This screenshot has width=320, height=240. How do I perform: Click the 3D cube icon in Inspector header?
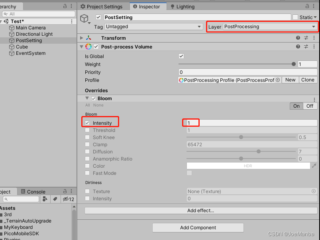click(84, 18)
